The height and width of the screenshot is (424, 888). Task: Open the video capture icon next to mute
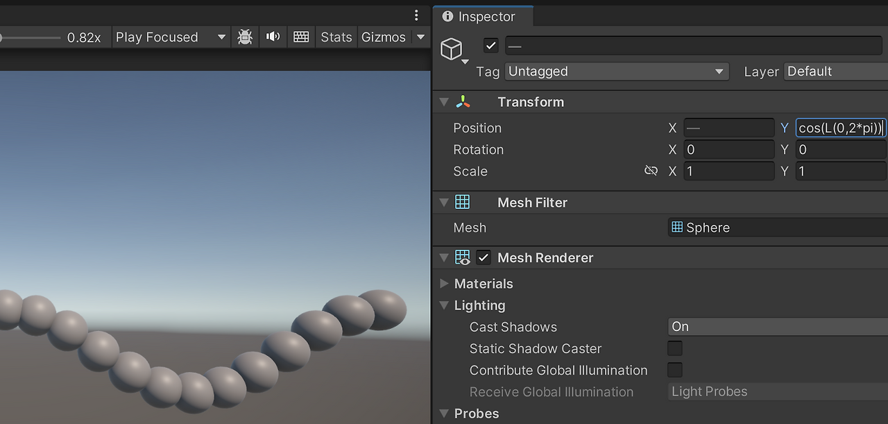300,37
